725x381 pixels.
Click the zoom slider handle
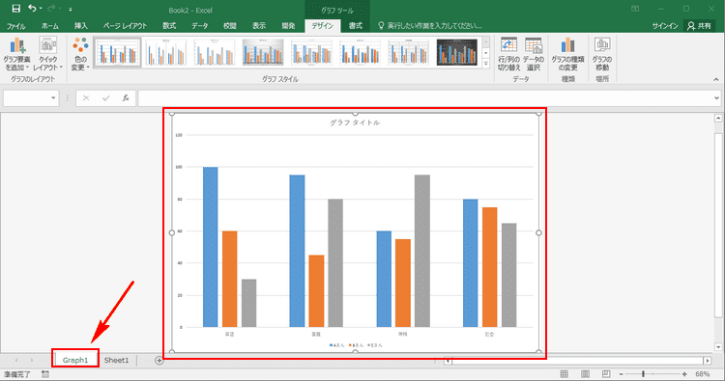pyautogui.click(x=643, y=374)
